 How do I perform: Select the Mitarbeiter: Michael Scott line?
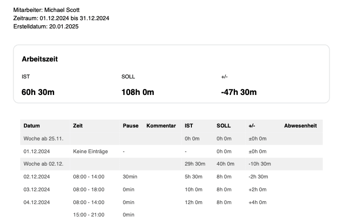(x=46, y=10)
